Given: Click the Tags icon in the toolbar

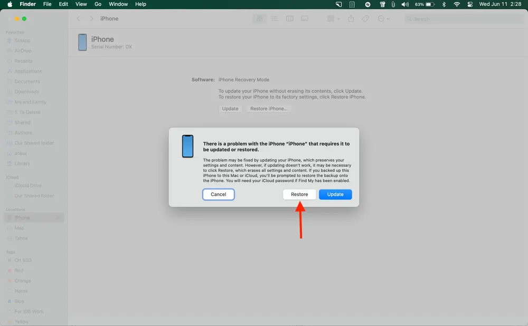Looking at the screenshot, I should tap(365, 18).
